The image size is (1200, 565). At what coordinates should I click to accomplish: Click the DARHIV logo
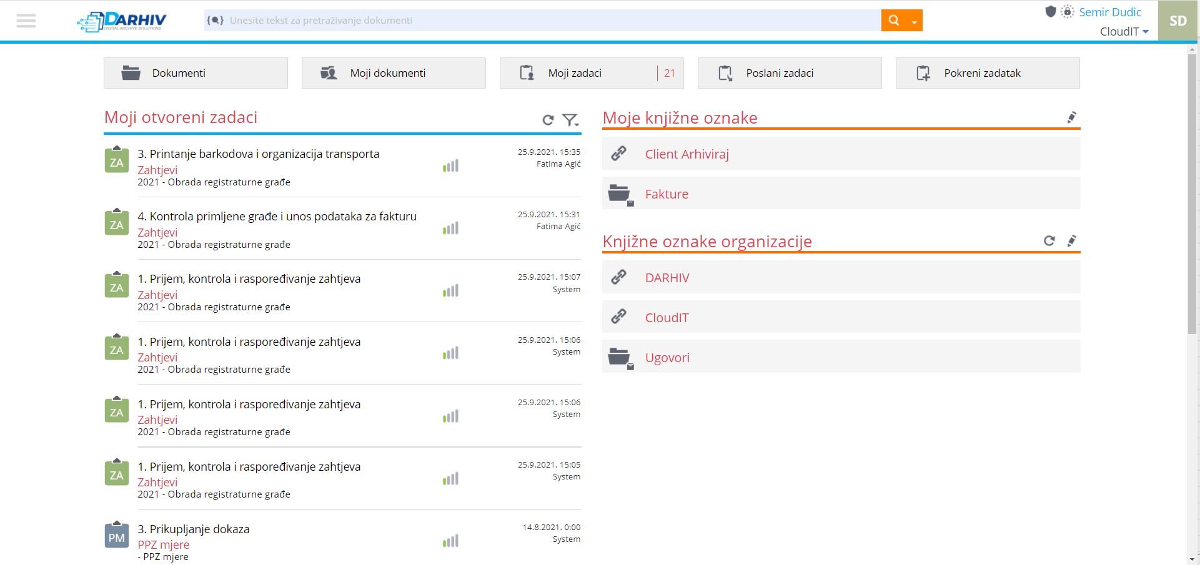[x=122, y=21]
